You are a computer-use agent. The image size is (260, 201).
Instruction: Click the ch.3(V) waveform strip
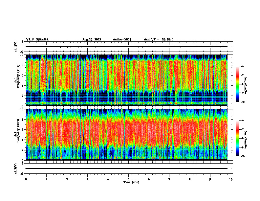pyautogui.click(x=128, y=168)
